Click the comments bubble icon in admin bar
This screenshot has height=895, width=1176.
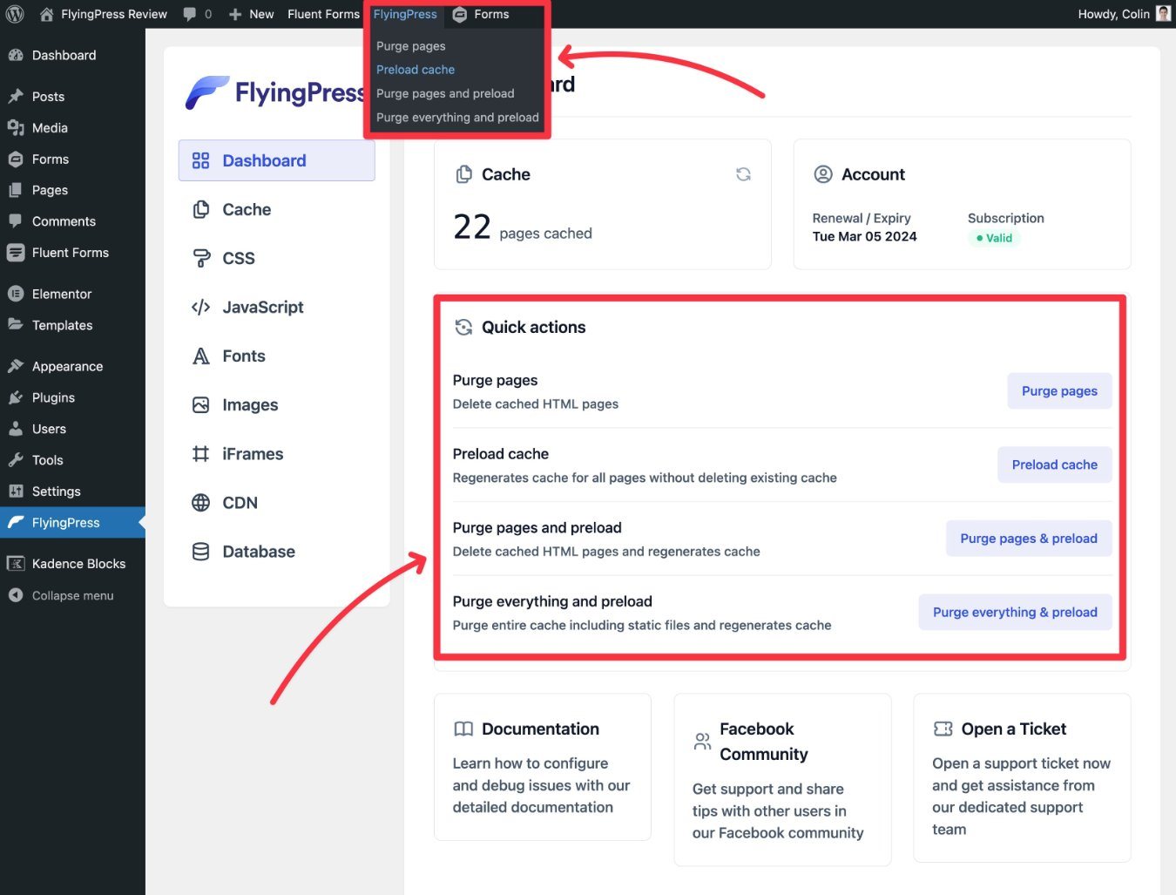tap(190, 14)
